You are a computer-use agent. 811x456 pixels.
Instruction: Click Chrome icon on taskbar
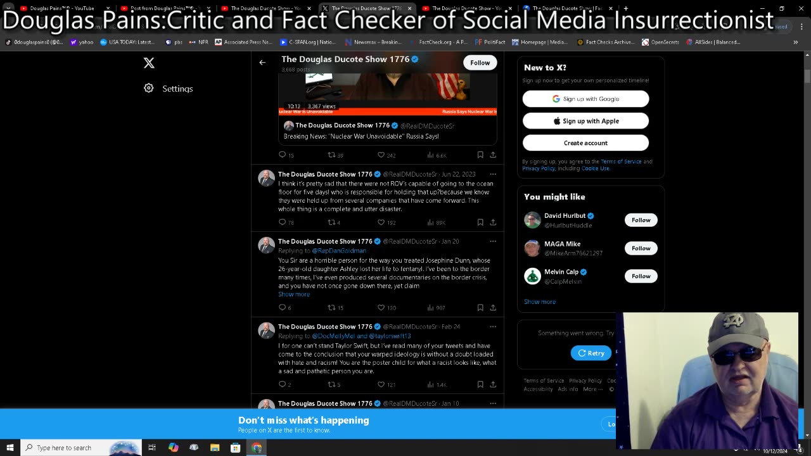click(x=257, y=448)
